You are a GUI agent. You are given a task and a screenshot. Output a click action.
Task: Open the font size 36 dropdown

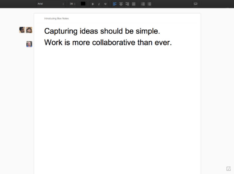click(72, 4)
